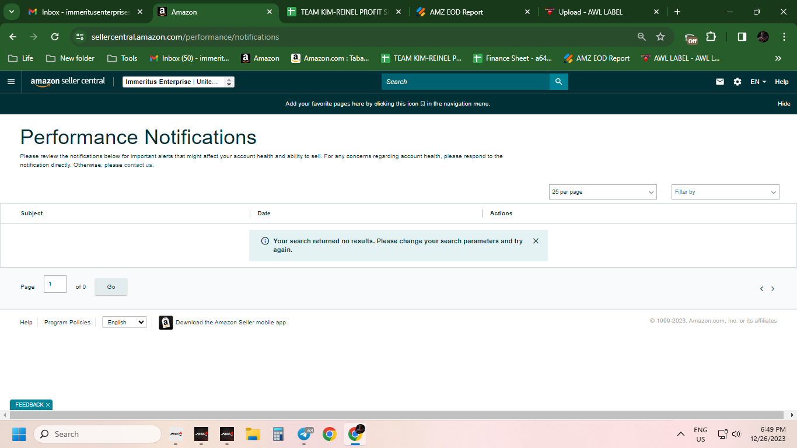797x448 pixels.
Task: Go to the previous page of notifications
Action: click(x=761, y=289)
